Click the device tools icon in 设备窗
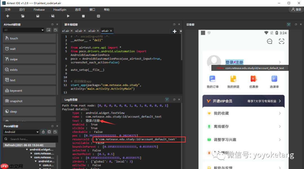The height and width of the screenshot is (169, 304). (289, 24)
